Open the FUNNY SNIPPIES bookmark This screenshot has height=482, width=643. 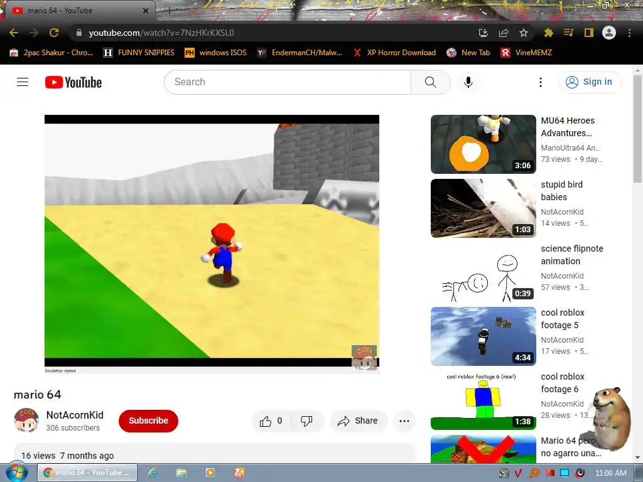pyautogui.click(x=139, y=53)
